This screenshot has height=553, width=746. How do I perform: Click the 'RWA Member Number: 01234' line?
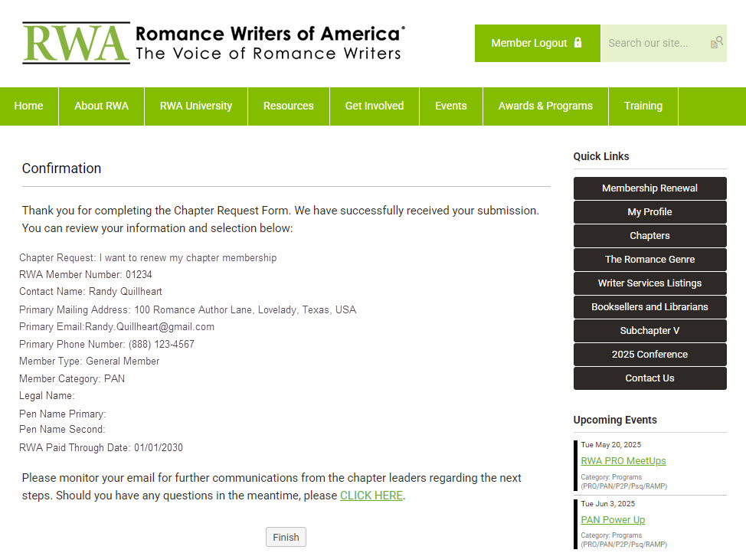[86, 275]
